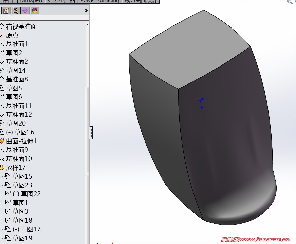
Task: Select 草图1 under 放样17
Action: (x=20, y=203)
